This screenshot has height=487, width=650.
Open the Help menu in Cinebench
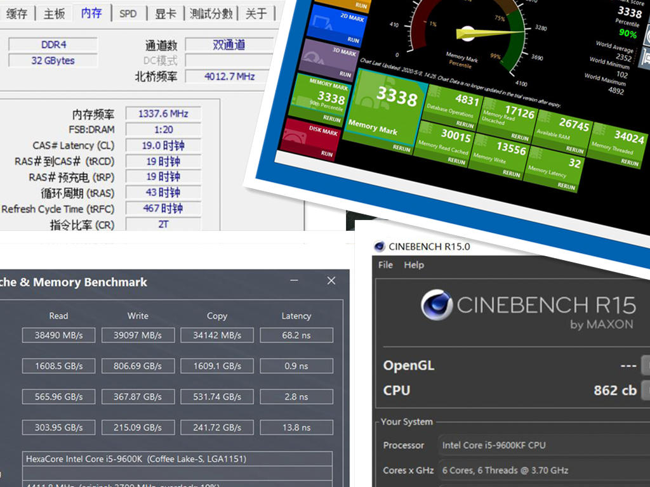point(414,264)
